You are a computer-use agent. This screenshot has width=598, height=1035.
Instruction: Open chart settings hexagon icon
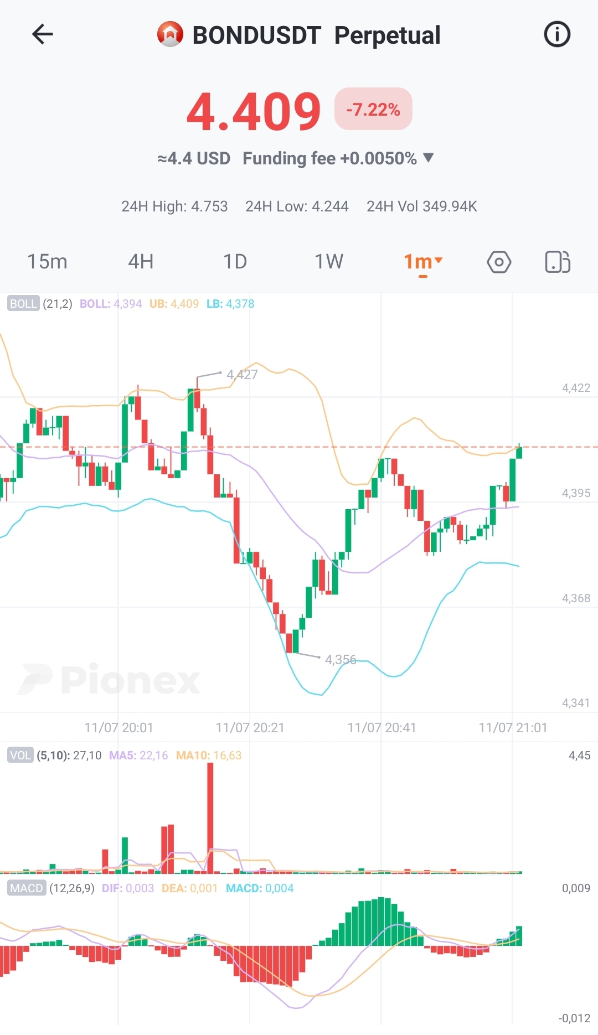tap(499, 262)
